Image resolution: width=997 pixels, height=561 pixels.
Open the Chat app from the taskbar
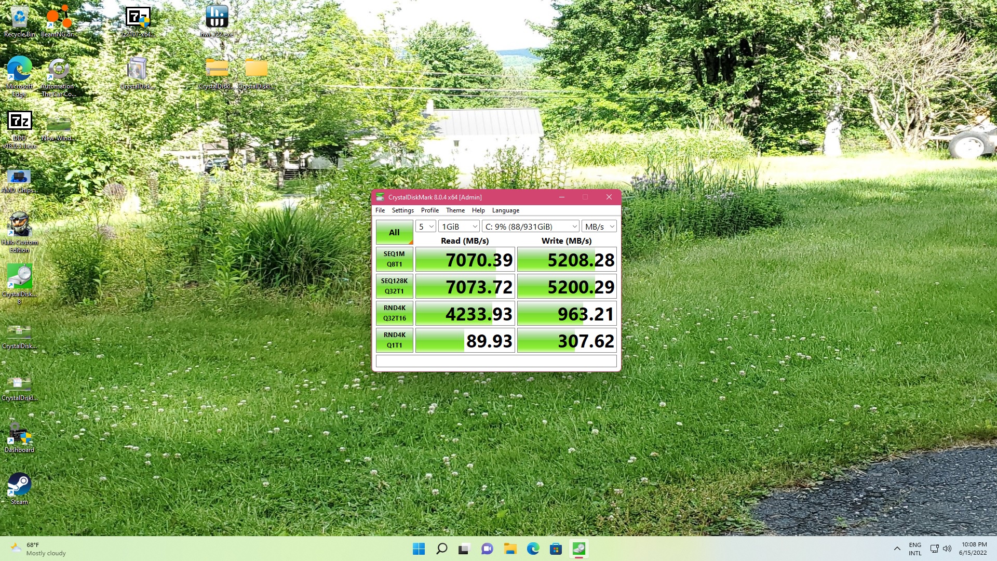pyautogui.click(x=487, y=549)
